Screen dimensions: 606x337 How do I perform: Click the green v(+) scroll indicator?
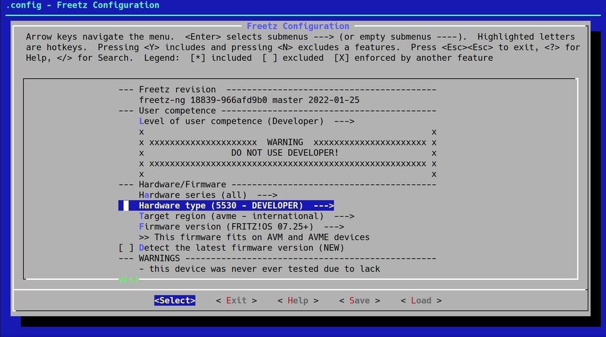128,279
